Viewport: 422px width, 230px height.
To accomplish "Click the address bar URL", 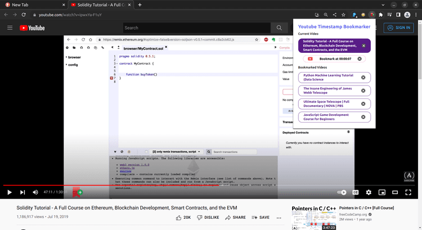I will tap(70, 15).
